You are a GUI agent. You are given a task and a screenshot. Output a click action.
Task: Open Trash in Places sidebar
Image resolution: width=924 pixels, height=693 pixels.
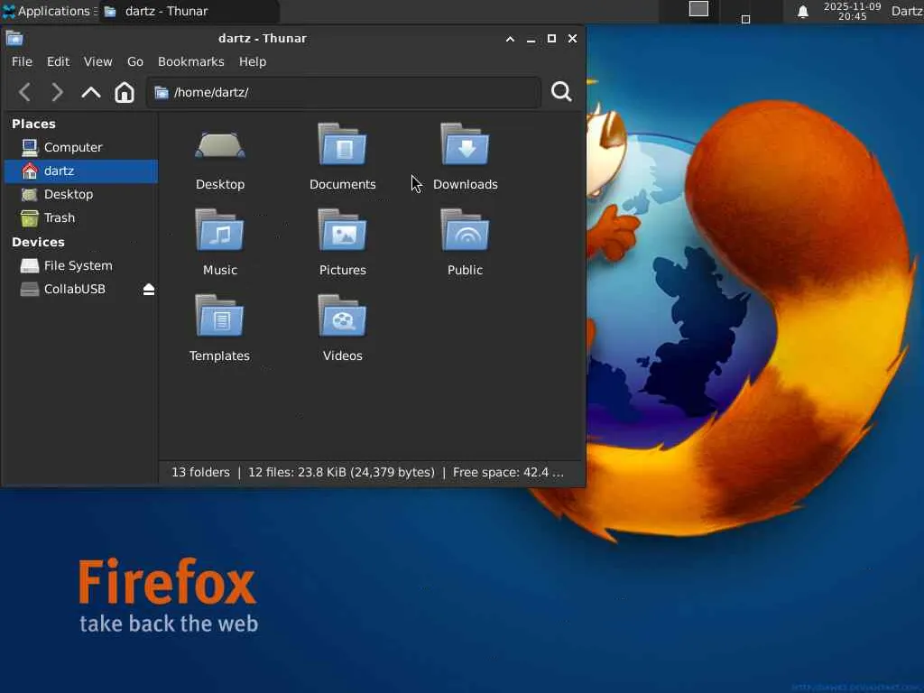point(80,218)
